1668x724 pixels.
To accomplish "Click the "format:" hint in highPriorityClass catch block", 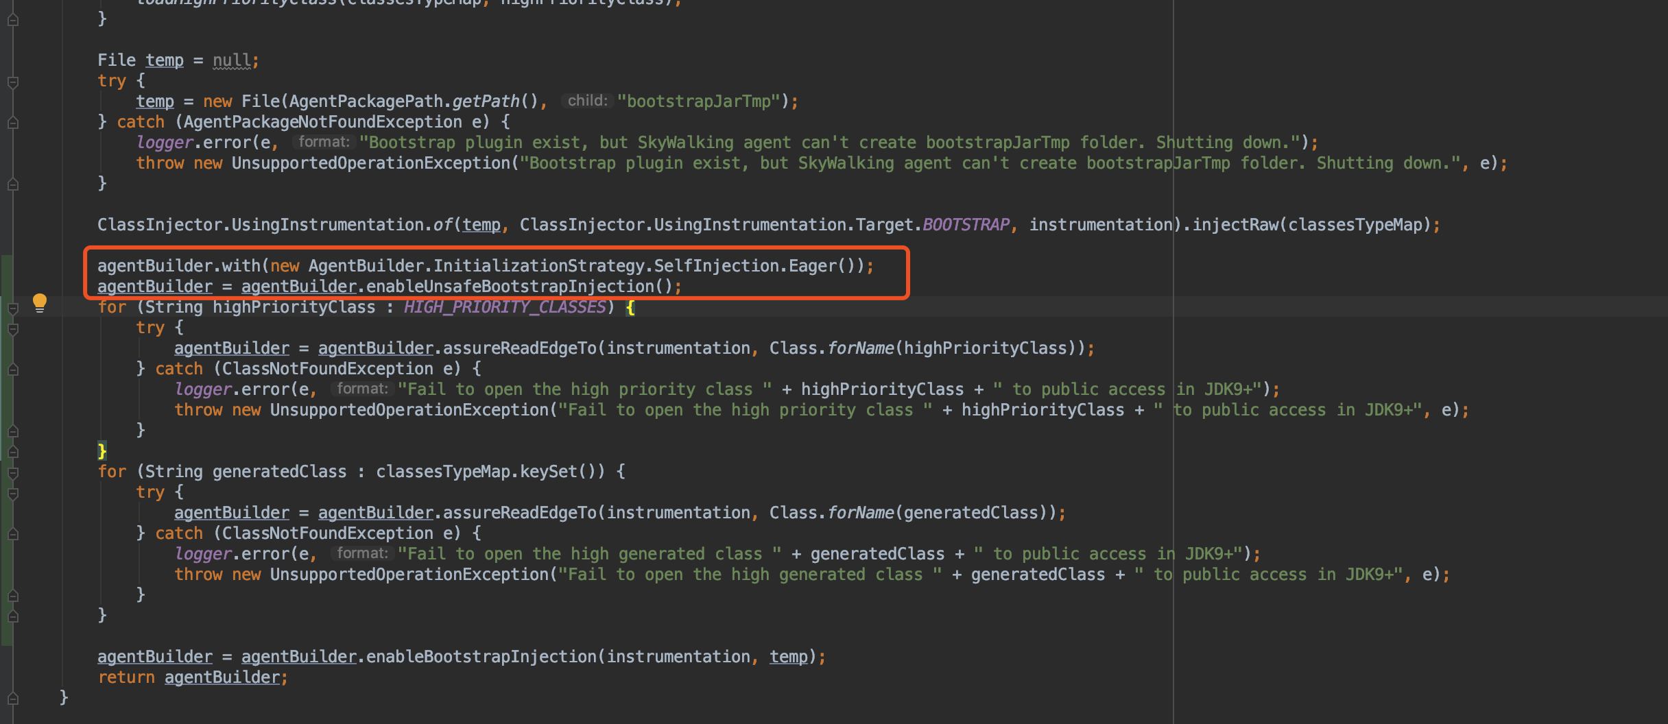I will (361, 388).
